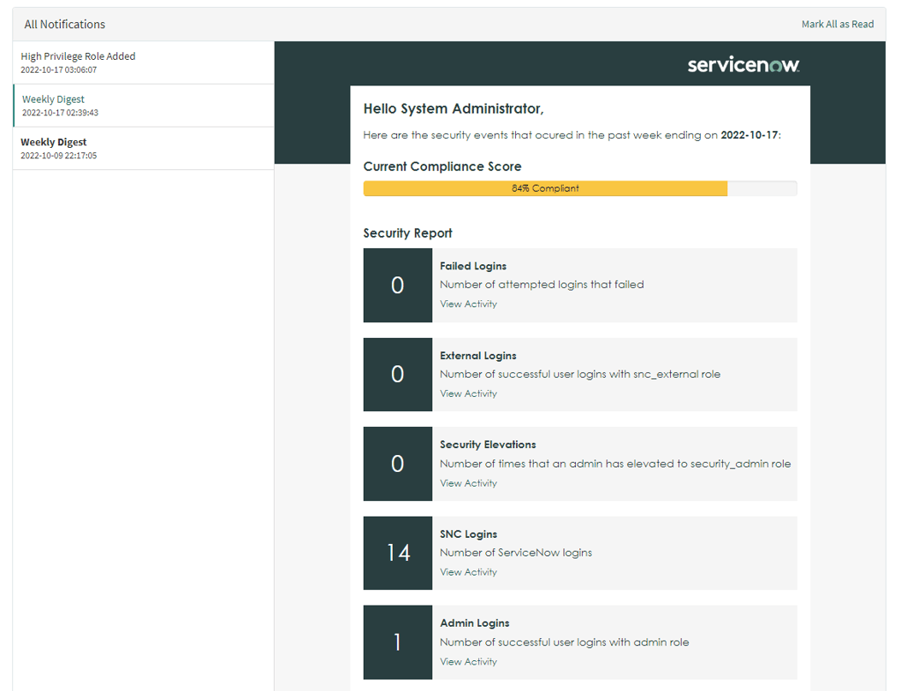Image resolution: width=907 pixels, height=691 pixels.
Task: Click the Admin Logins tile showing 1
Action: click(397, 642)
